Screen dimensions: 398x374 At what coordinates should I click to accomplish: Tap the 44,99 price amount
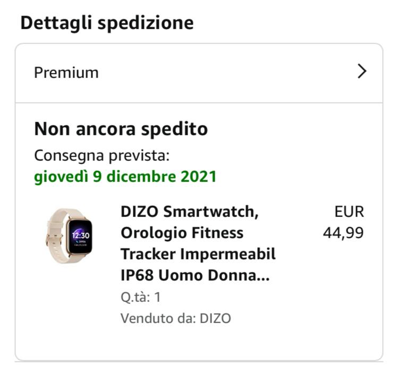343,233
